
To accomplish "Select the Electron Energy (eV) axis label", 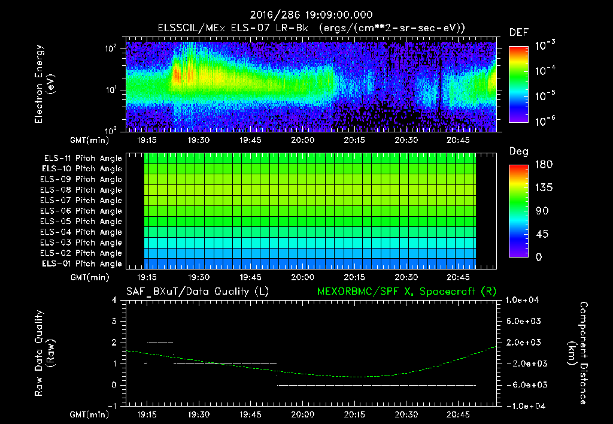I will coord(44,84).
